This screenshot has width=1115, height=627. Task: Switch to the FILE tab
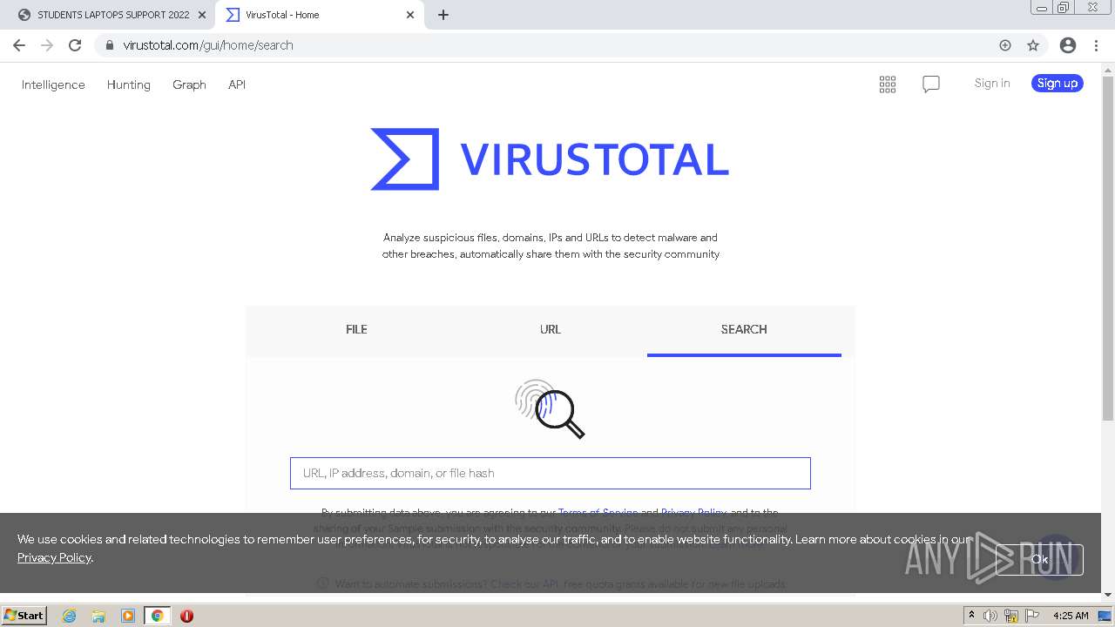click(356, 330)
